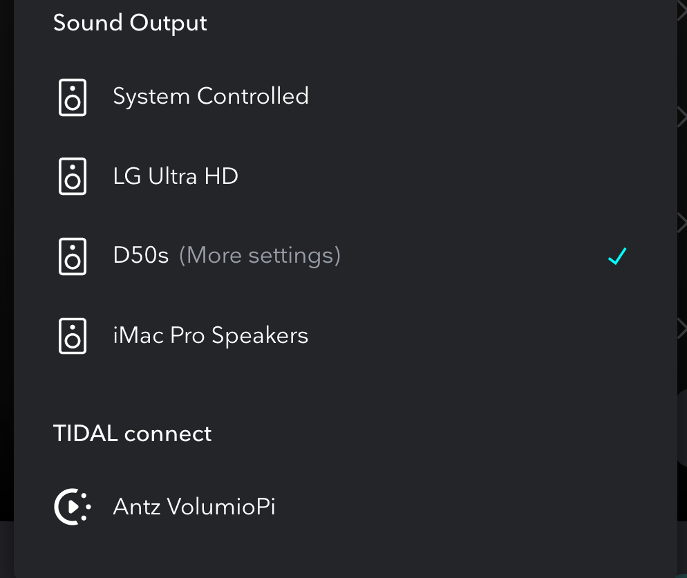The height and width of the screenshot is (578, 687).
Task: Open More settings for D50s
Action: 258,256
